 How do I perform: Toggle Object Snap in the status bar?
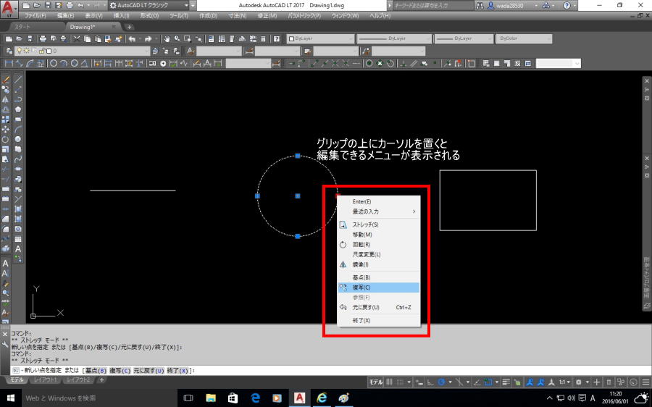pyautogui.click(x=488, y=382)
